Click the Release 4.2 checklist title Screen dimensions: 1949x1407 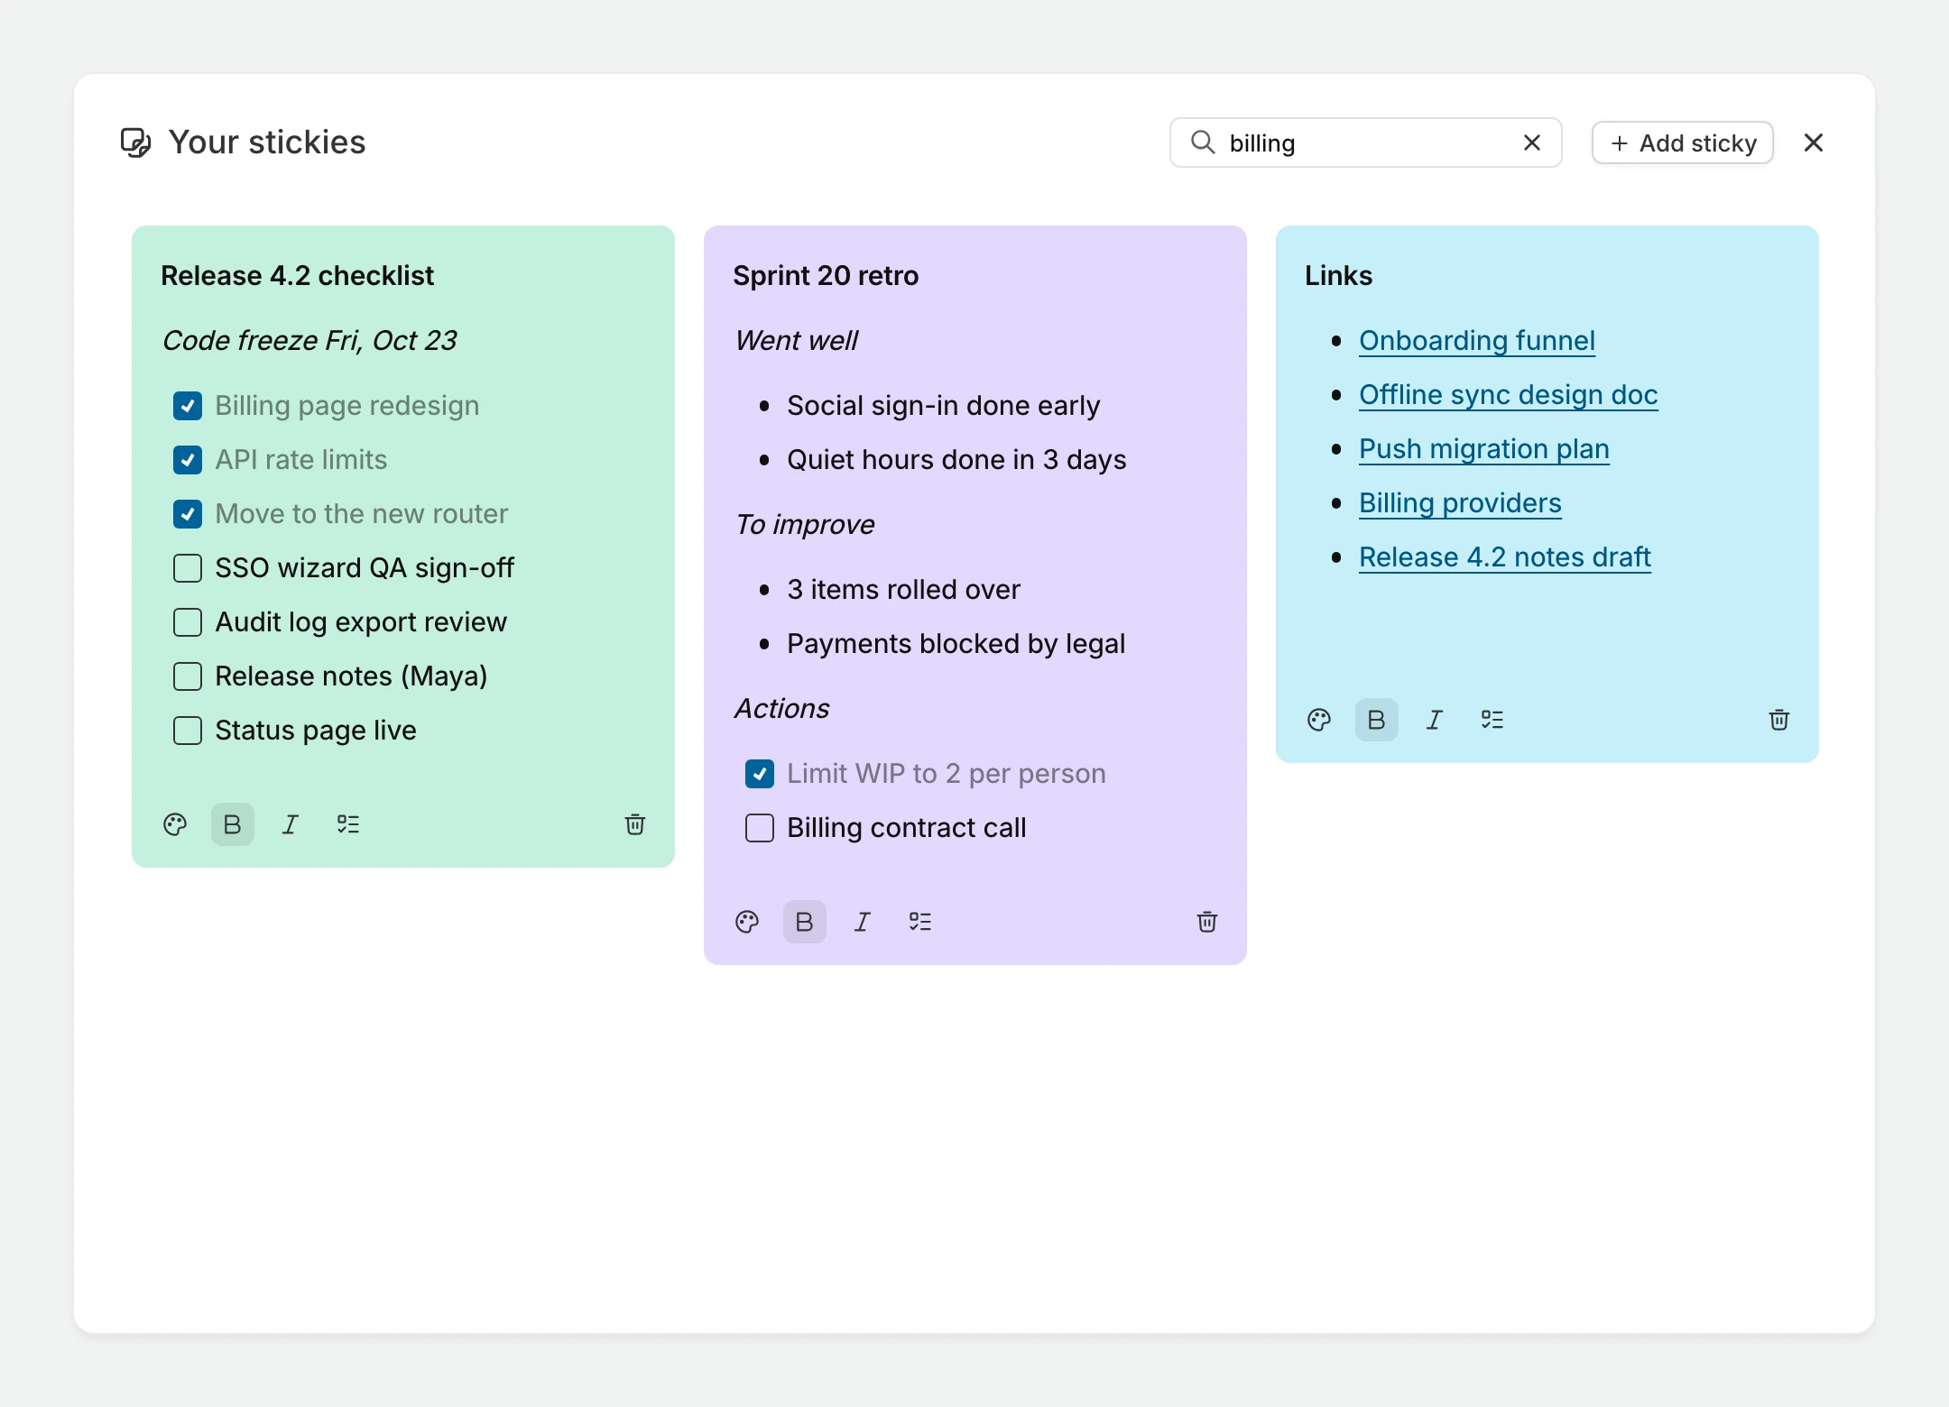click(297, 276)
